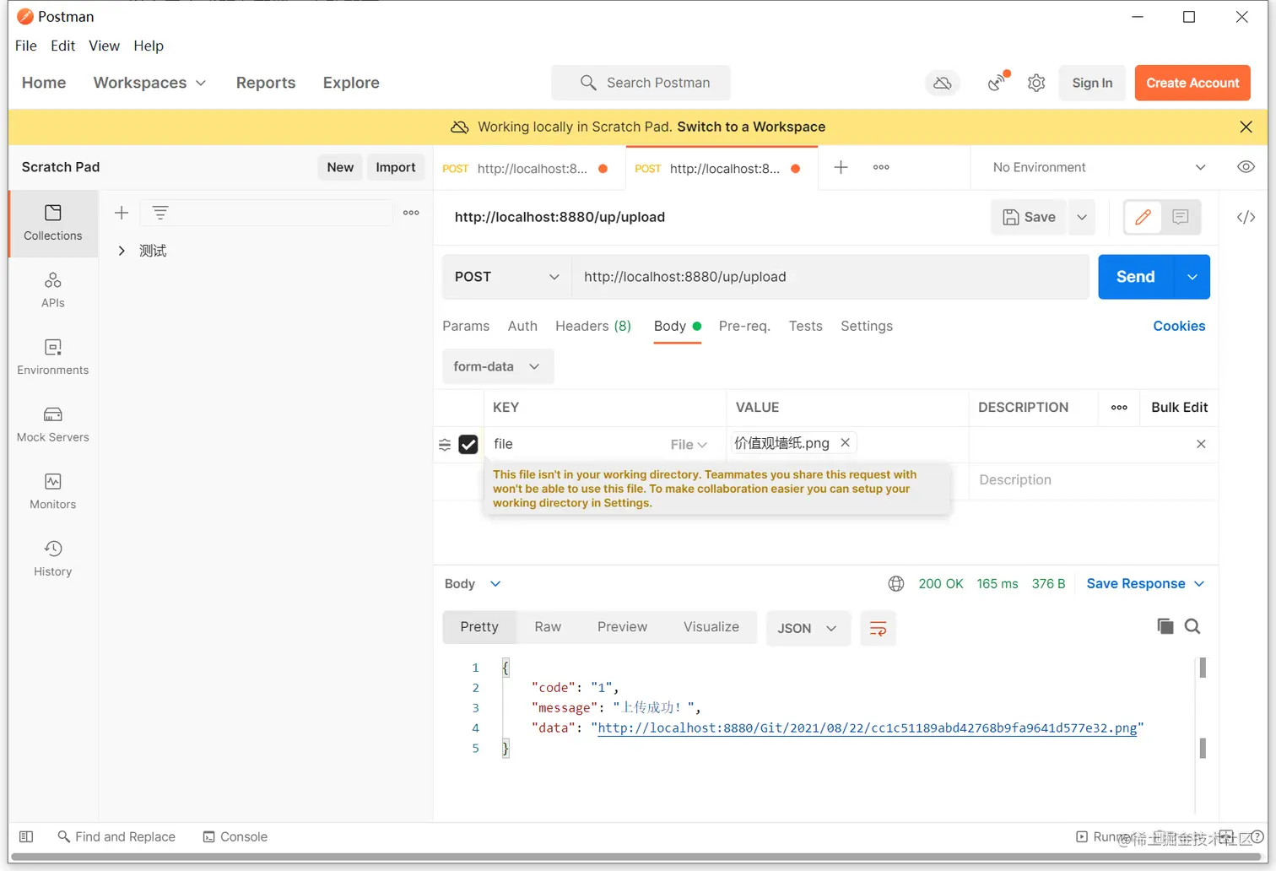Image resolution: width=1276 pixels, height=871 pixels.
Task: Click the network globe icon in response
Action: pos(896,583)
